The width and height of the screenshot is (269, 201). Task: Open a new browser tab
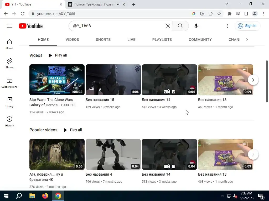[134, 4]
